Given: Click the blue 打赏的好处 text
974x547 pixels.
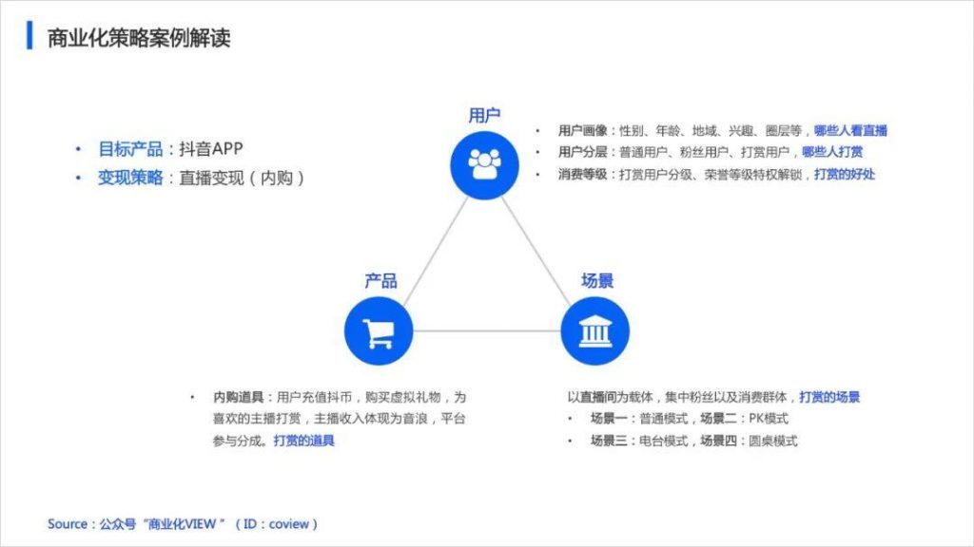Looking at the screenshot, I should [845, 175].
